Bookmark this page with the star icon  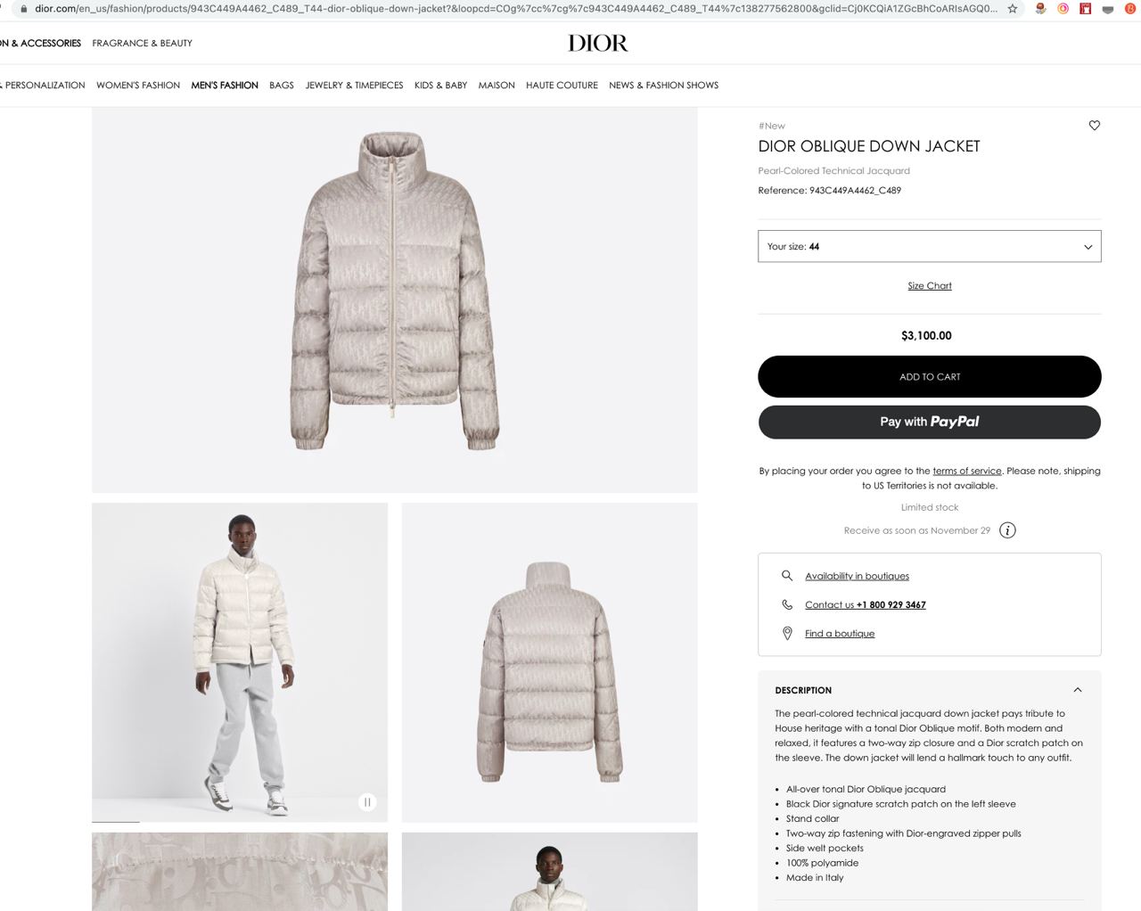[x=1013, y=9]
